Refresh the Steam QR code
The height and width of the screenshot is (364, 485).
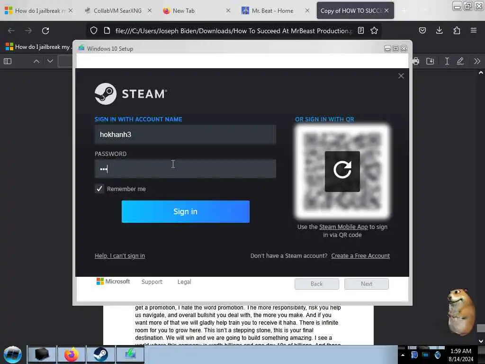click(x=342, y=171)
